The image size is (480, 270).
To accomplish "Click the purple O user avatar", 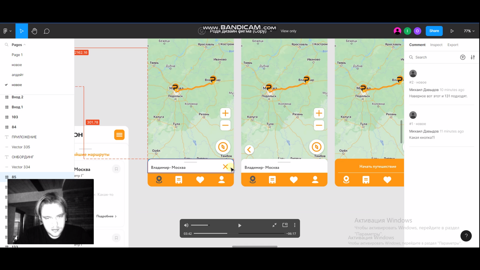I will coord(417,31).
